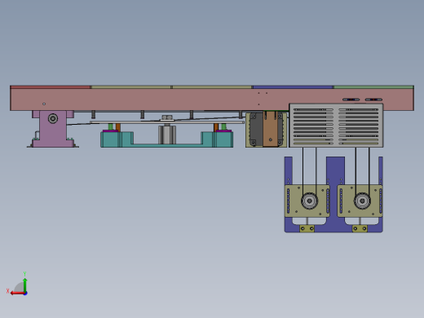
Task: Click the left timing pulley
Action: pos(309,201)
